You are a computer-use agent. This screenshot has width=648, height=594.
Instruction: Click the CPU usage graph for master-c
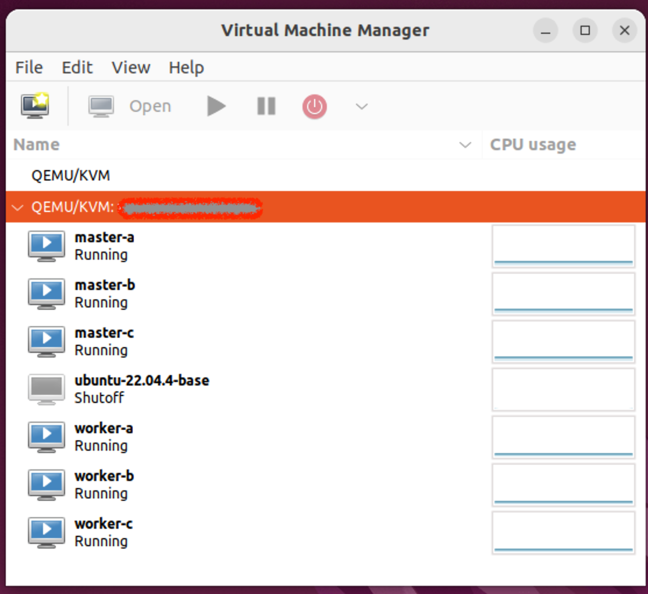pyautogui.click(x=563, y=342)
